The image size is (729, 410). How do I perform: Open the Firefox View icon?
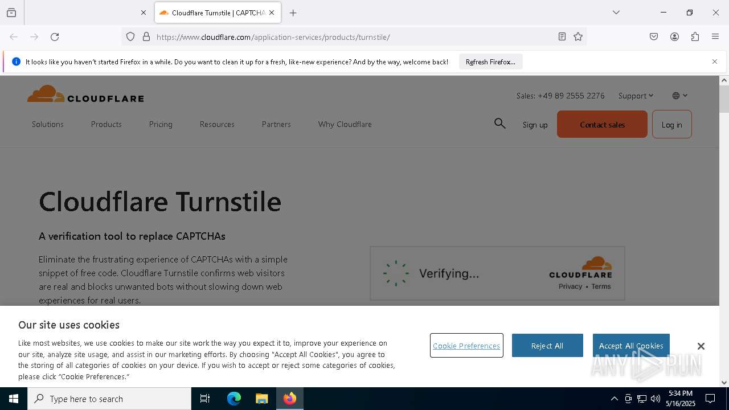point(11,13)
